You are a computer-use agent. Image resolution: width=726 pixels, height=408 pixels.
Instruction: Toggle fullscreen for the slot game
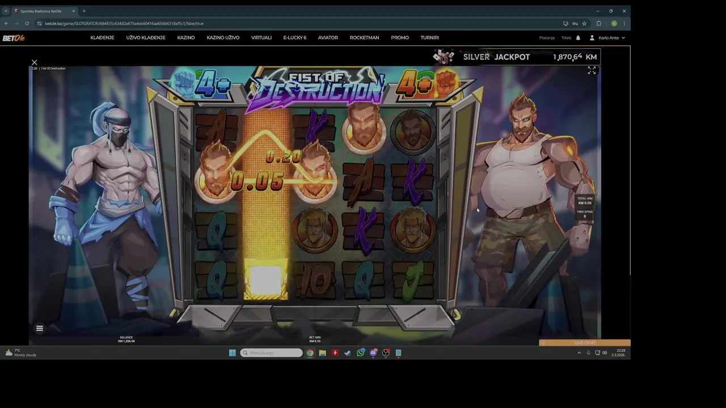592,70
